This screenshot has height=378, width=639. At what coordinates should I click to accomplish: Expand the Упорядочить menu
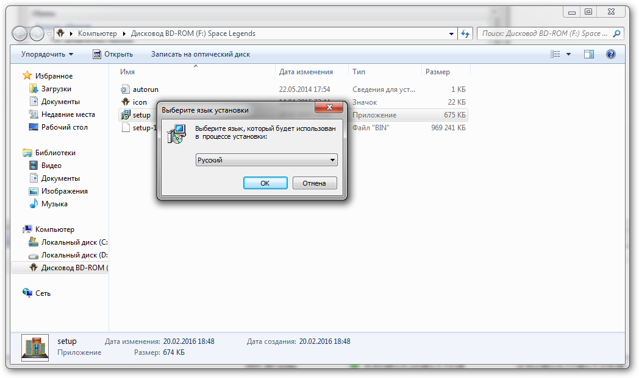(48, 54)
